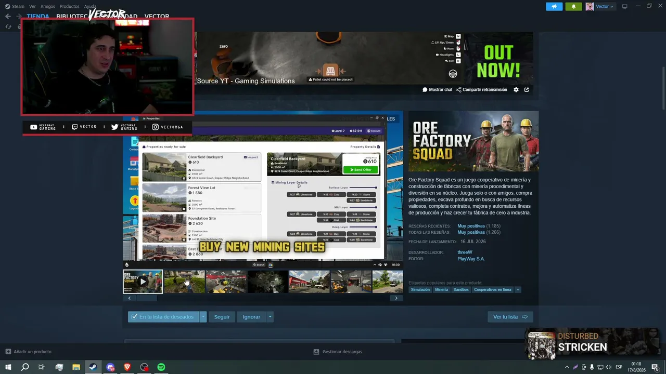This screenshot has width=666, height=374.
Task: Click the Steam announcements megaphone button
Action: (554, 6)
